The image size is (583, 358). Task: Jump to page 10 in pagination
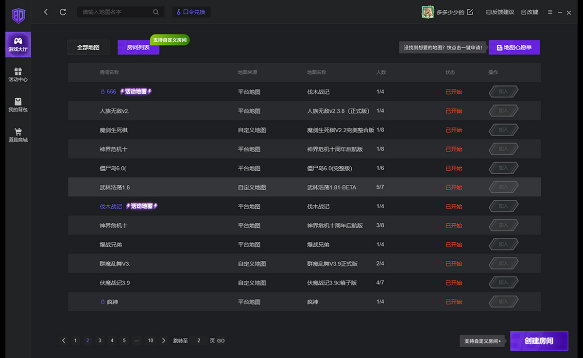click(151, 340)
